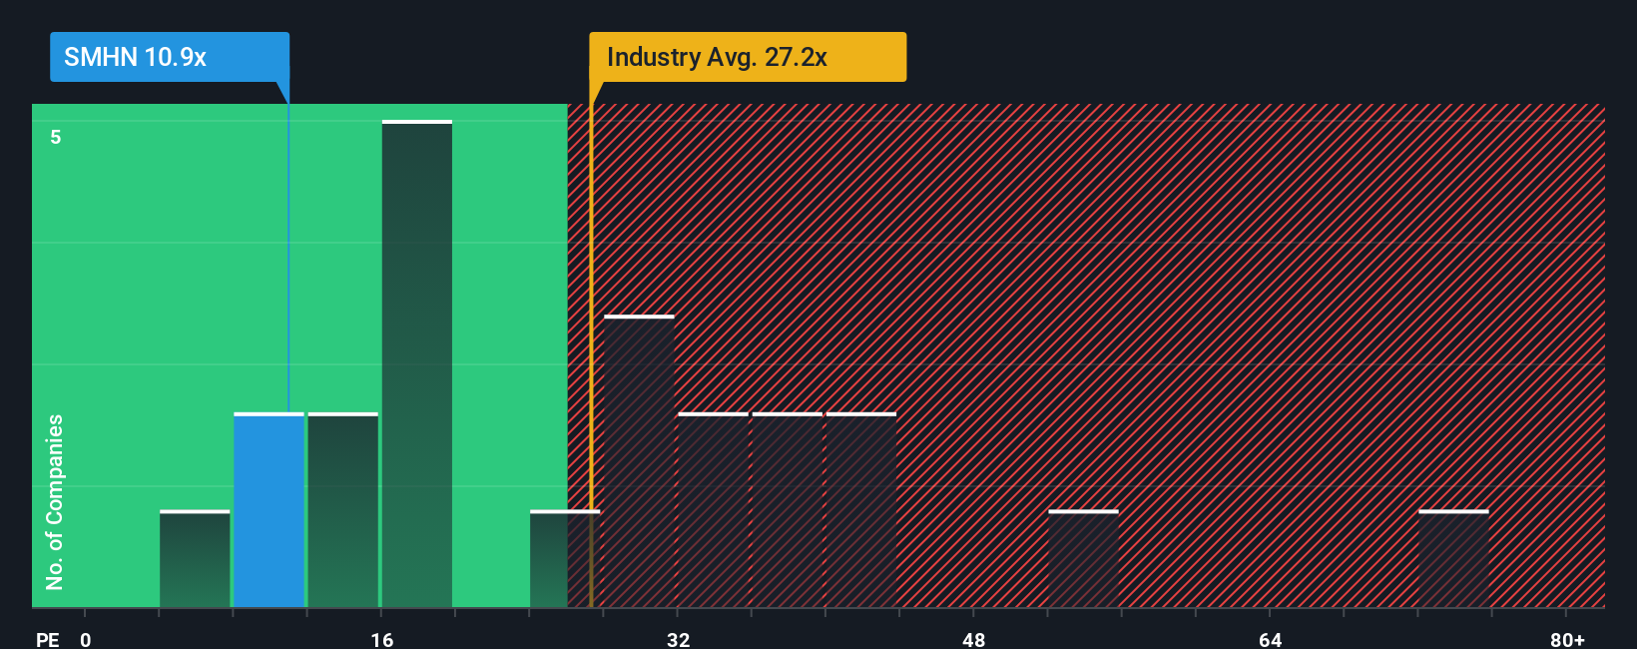Viewport: 1637px width, 649px height.
Task: Click the x-axis label 48
Action: pos(973,639)
